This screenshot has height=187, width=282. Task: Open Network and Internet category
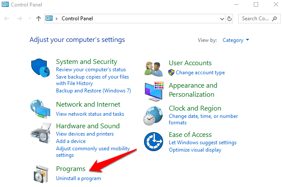click(88, 105)
